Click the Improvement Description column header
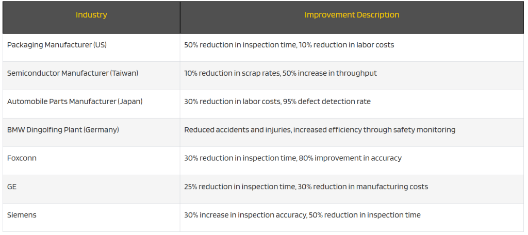This screenshot has height=235, width=528. click(x=352, y=15)
